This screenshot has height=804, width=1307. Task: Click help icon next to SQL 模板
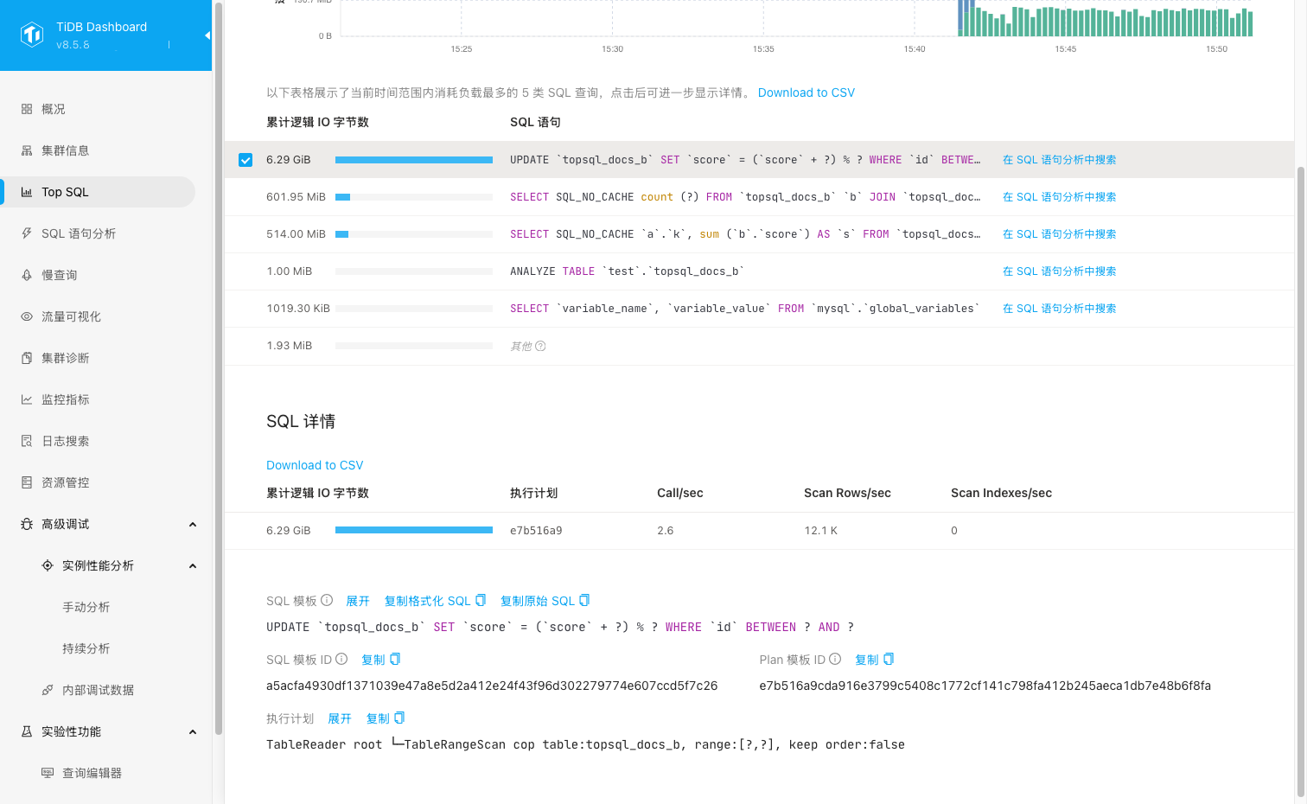pos(327,600)
